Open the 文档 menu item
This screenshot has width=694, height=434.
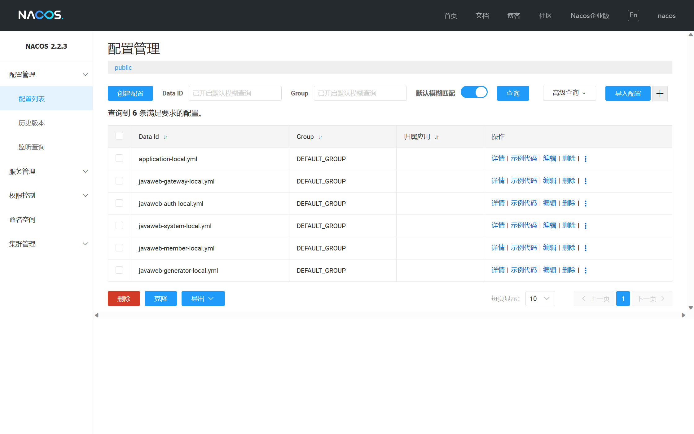click(x=482, y=15)
